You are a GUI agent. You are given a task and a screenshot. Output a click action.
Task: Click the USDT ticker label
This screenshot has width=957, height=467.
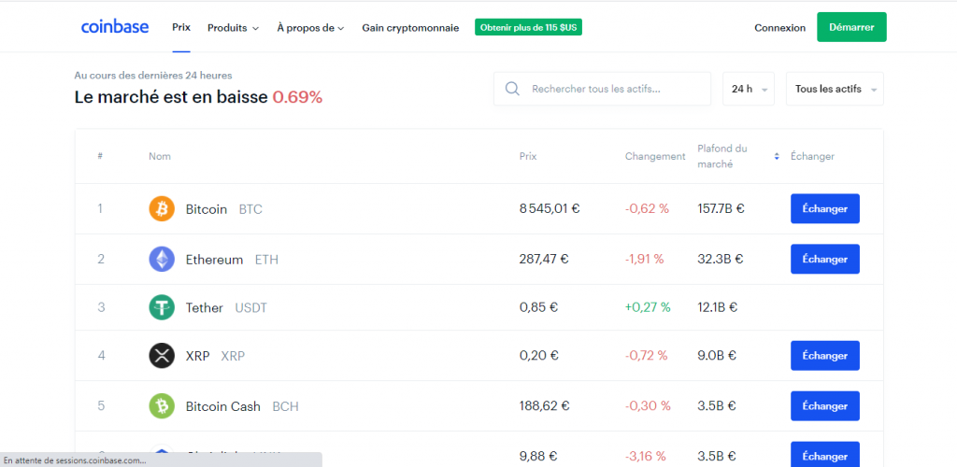[250, 308]
